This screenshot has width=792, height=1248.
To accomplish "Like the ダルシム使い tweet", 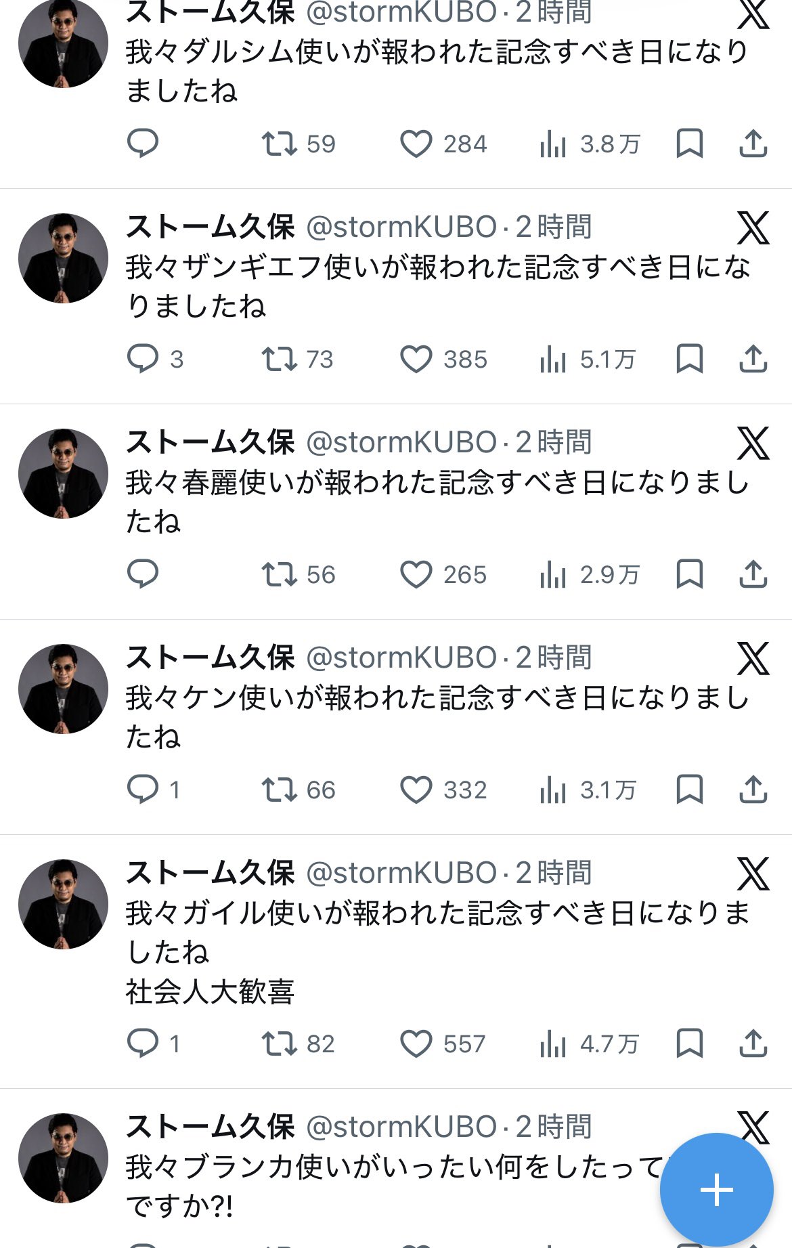I will tap(416, 144).
